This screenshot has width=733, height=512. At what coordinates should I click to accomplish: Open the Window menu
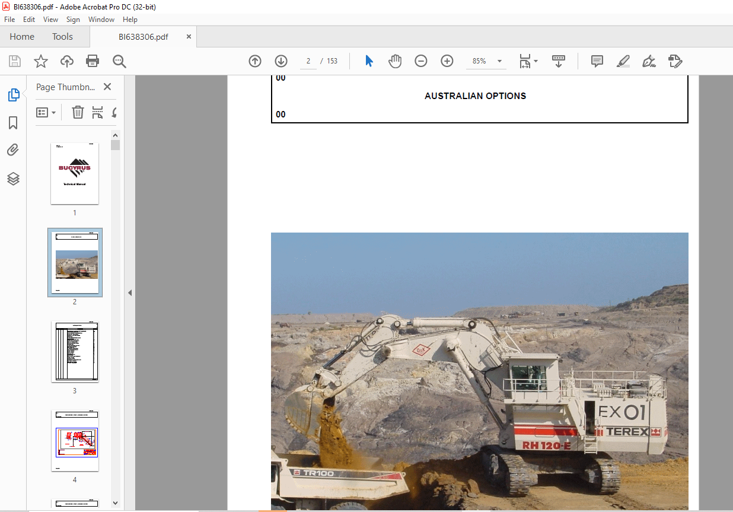click(101, 20)
